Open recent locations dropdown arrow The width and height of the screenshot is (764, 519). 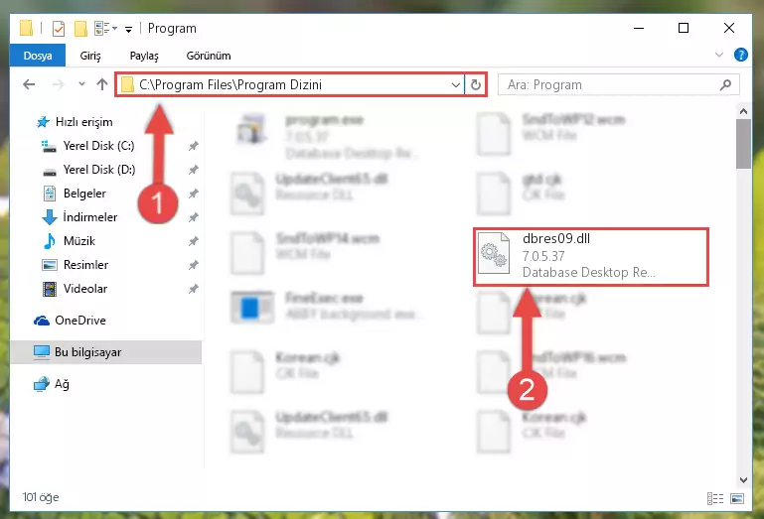pos(81,84)
